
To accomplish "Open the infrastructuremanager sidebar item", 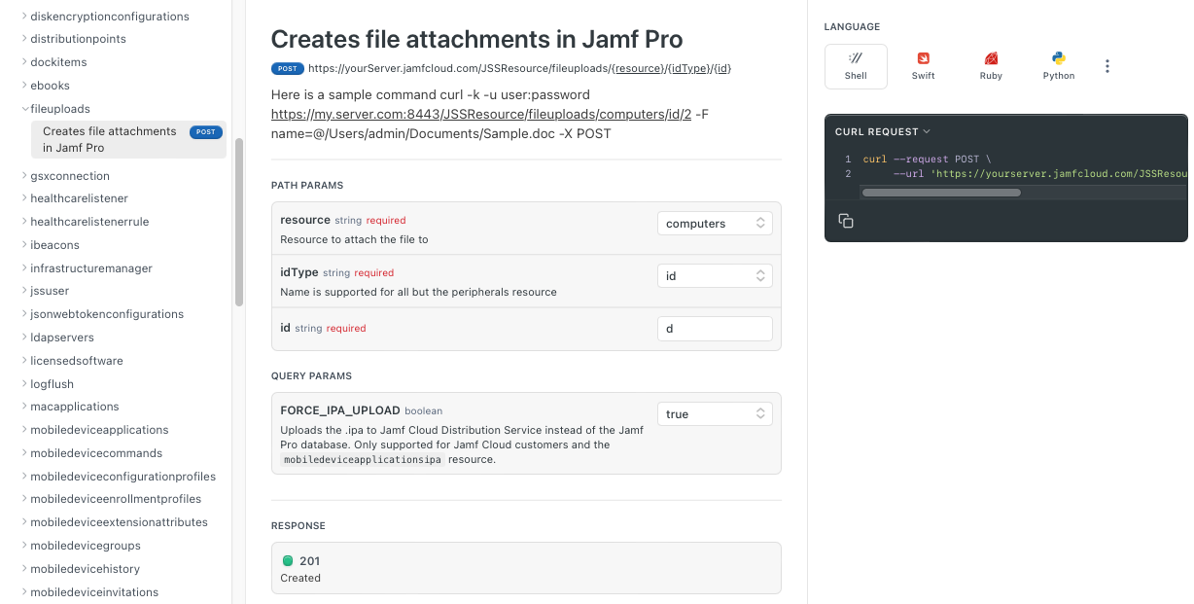I will pos(91,268).
